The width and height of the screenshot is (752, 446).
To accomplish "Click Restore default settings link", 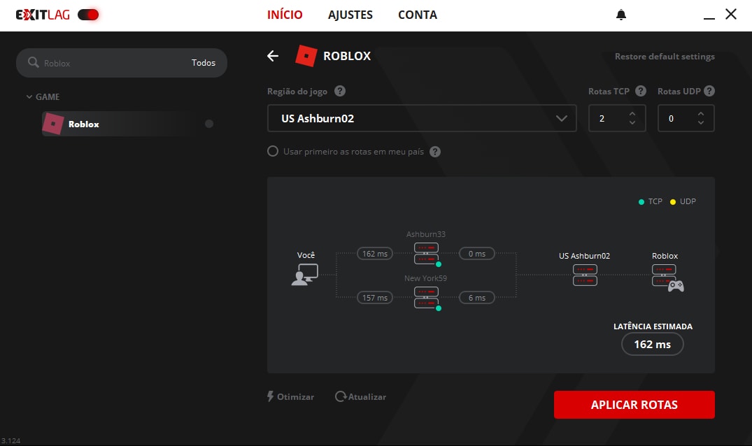I will [665, 57].
